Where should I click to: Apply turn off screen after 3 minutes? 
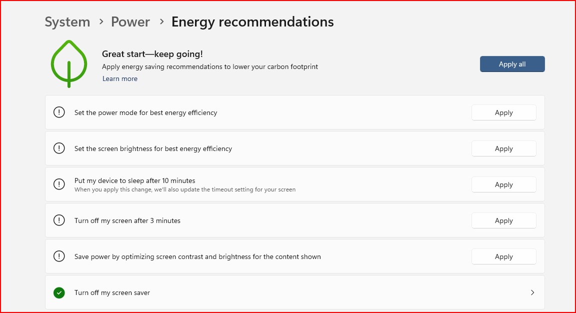click(x=503, y=220)
